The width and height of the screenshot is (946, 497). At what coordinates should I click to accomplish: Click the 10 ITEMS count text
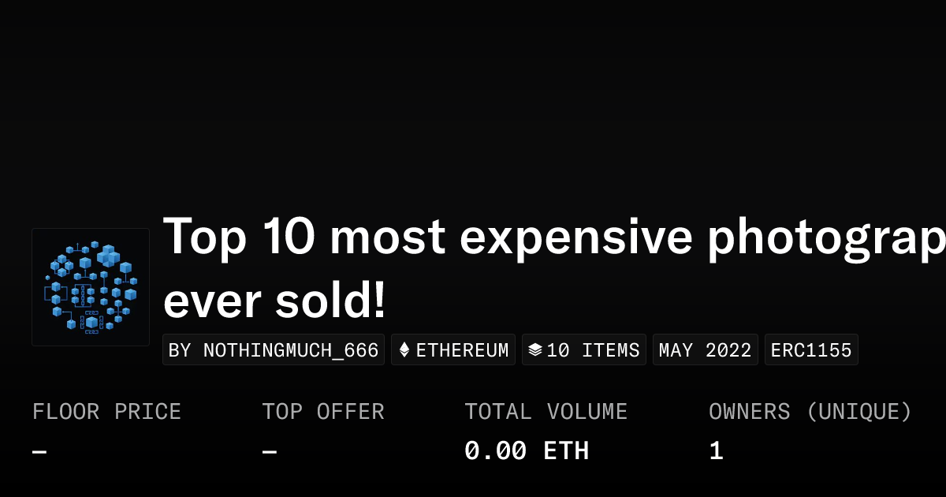(593, 350)
